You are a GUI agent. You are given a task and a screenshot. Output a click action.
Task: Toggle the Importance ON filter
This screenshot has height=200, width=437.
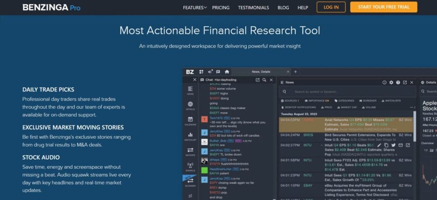(x=316, y=101)
